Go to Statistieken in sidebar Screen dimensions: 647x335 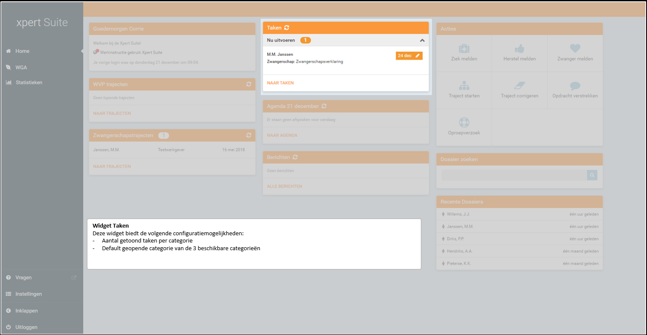[x=29, y=82]
